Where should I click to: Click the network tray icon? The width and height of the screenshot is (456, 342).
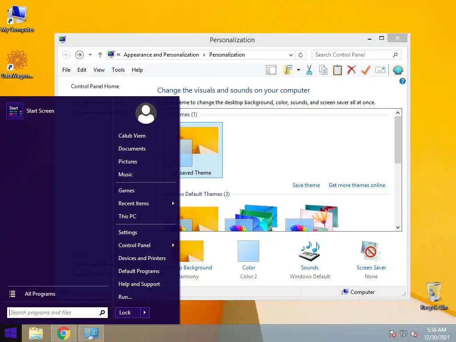tap(403, 334)
